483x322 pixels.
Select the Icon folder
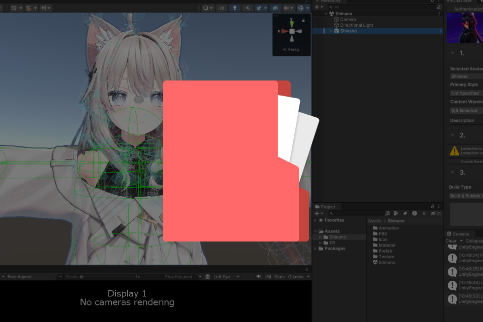[380, 239]
